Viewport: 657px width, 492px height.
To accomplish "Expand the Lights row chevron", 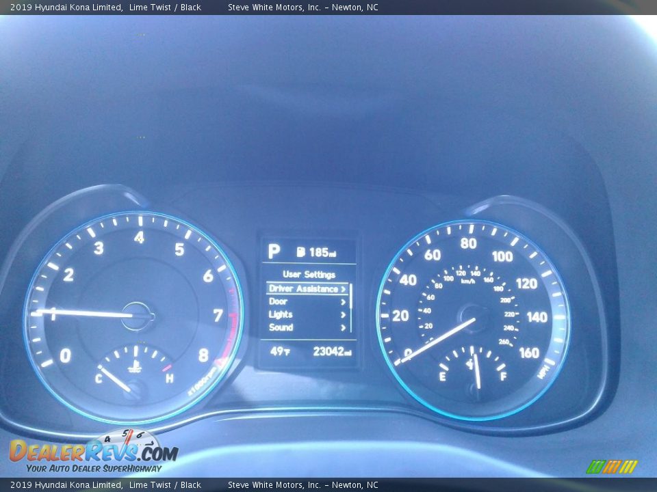I will point(343,315).
